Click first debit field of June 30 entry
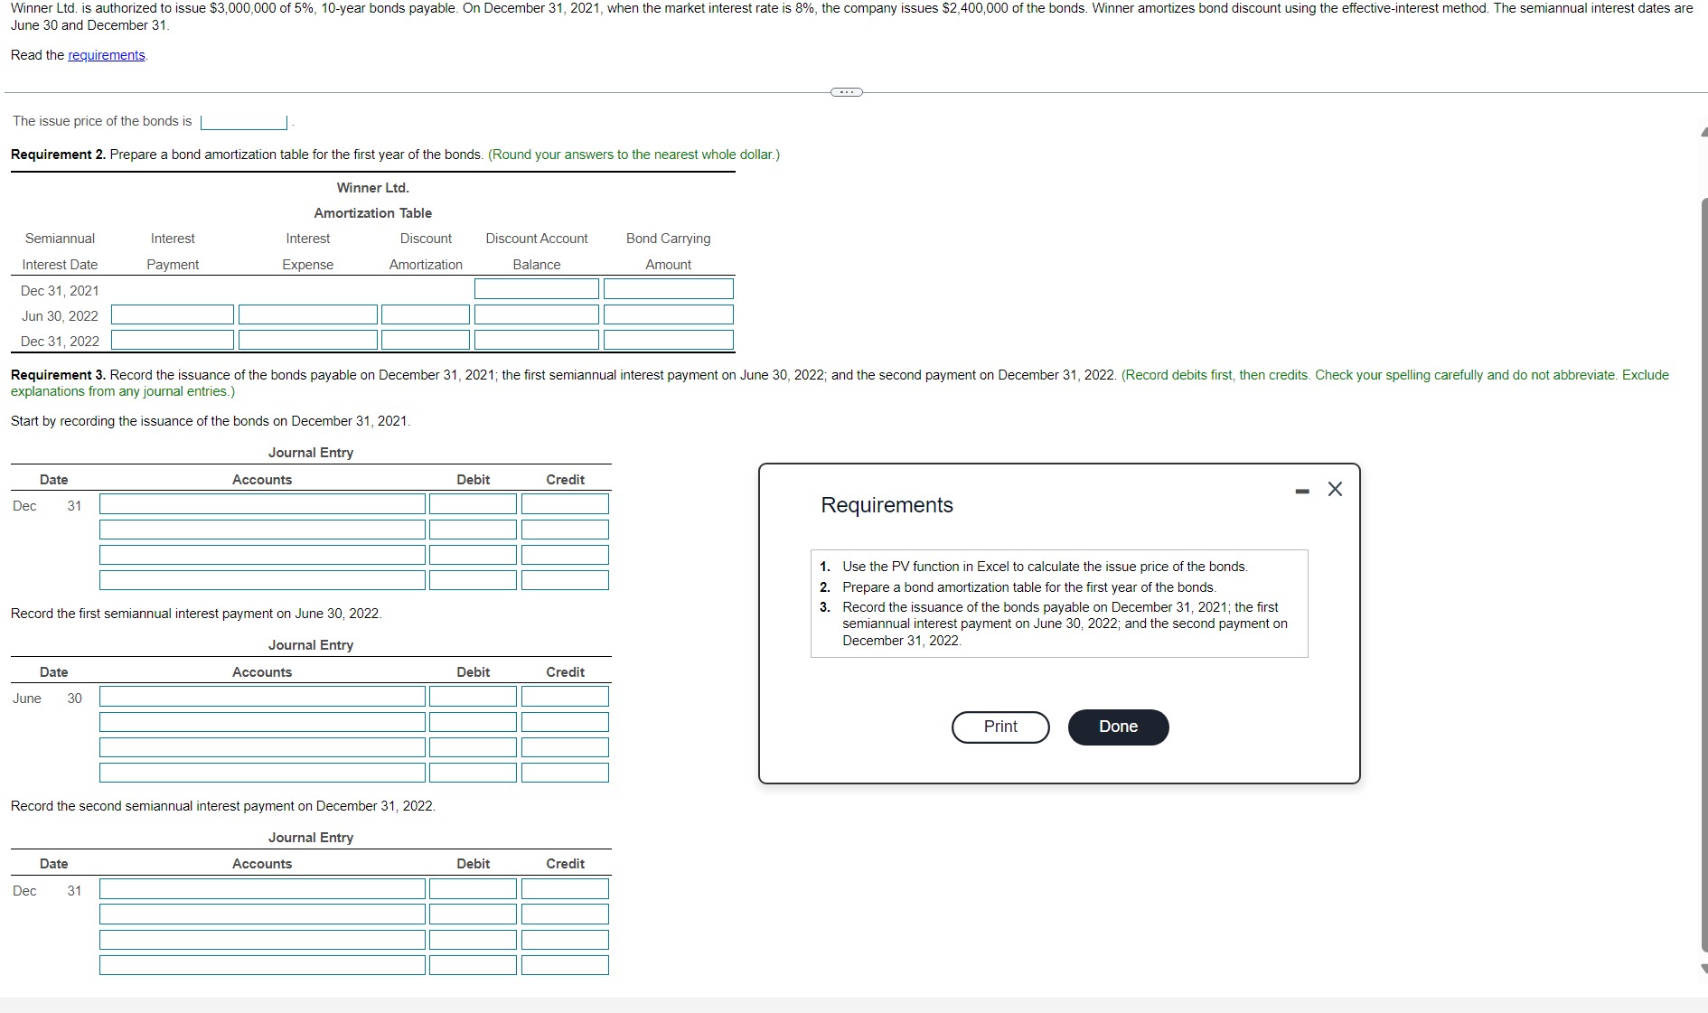Screen dimensions: 1708x1013 point(473,697)
